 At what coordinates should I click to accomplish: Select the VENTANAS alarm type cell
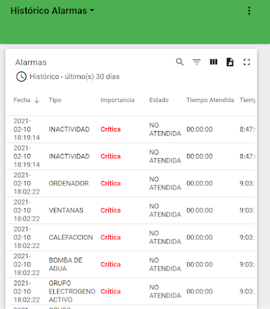pos(66,210)
